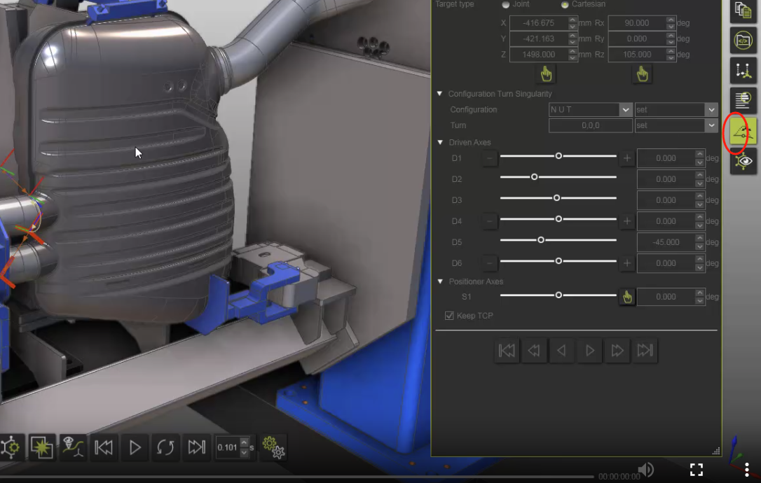The image size is (761, 483).
Task: Click the video volume speaker icon
Action: point(646,469)
